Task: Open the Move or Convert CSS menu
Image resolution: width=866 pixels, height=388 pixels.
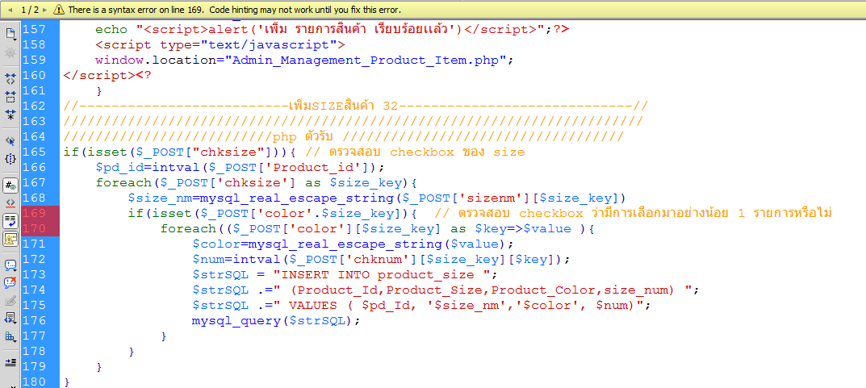Action: click(10, 336)
